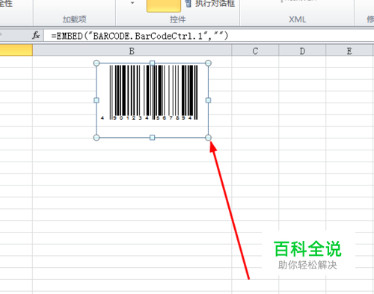Click the barcode's bottom-right corner handle
Screen dimensions: 374x294
(x=208, y=138)
